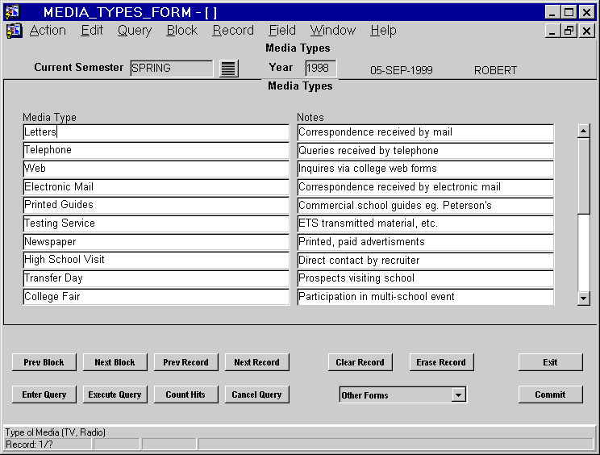Open the Field menu

282,30
